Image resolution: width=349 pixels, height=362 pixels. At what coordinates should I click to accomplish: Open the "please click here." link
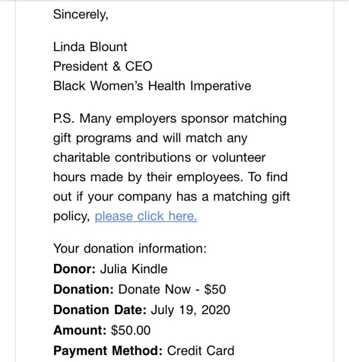pyautogui.click(x=146, y=216)
